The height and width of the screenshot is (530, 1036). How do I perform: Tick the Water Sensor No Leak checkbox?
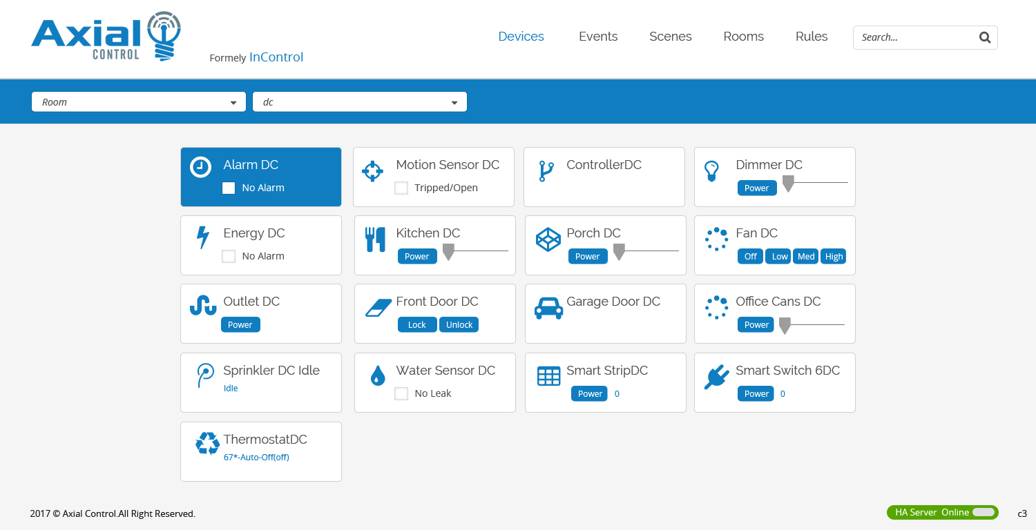click(401, 393)
